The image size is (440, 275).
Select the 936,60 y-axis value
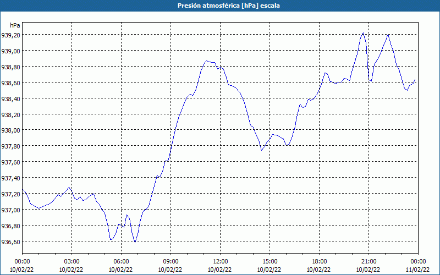click(x=10, y=241)
